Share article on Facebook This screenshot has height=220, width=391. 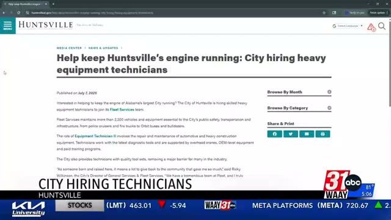274,134
